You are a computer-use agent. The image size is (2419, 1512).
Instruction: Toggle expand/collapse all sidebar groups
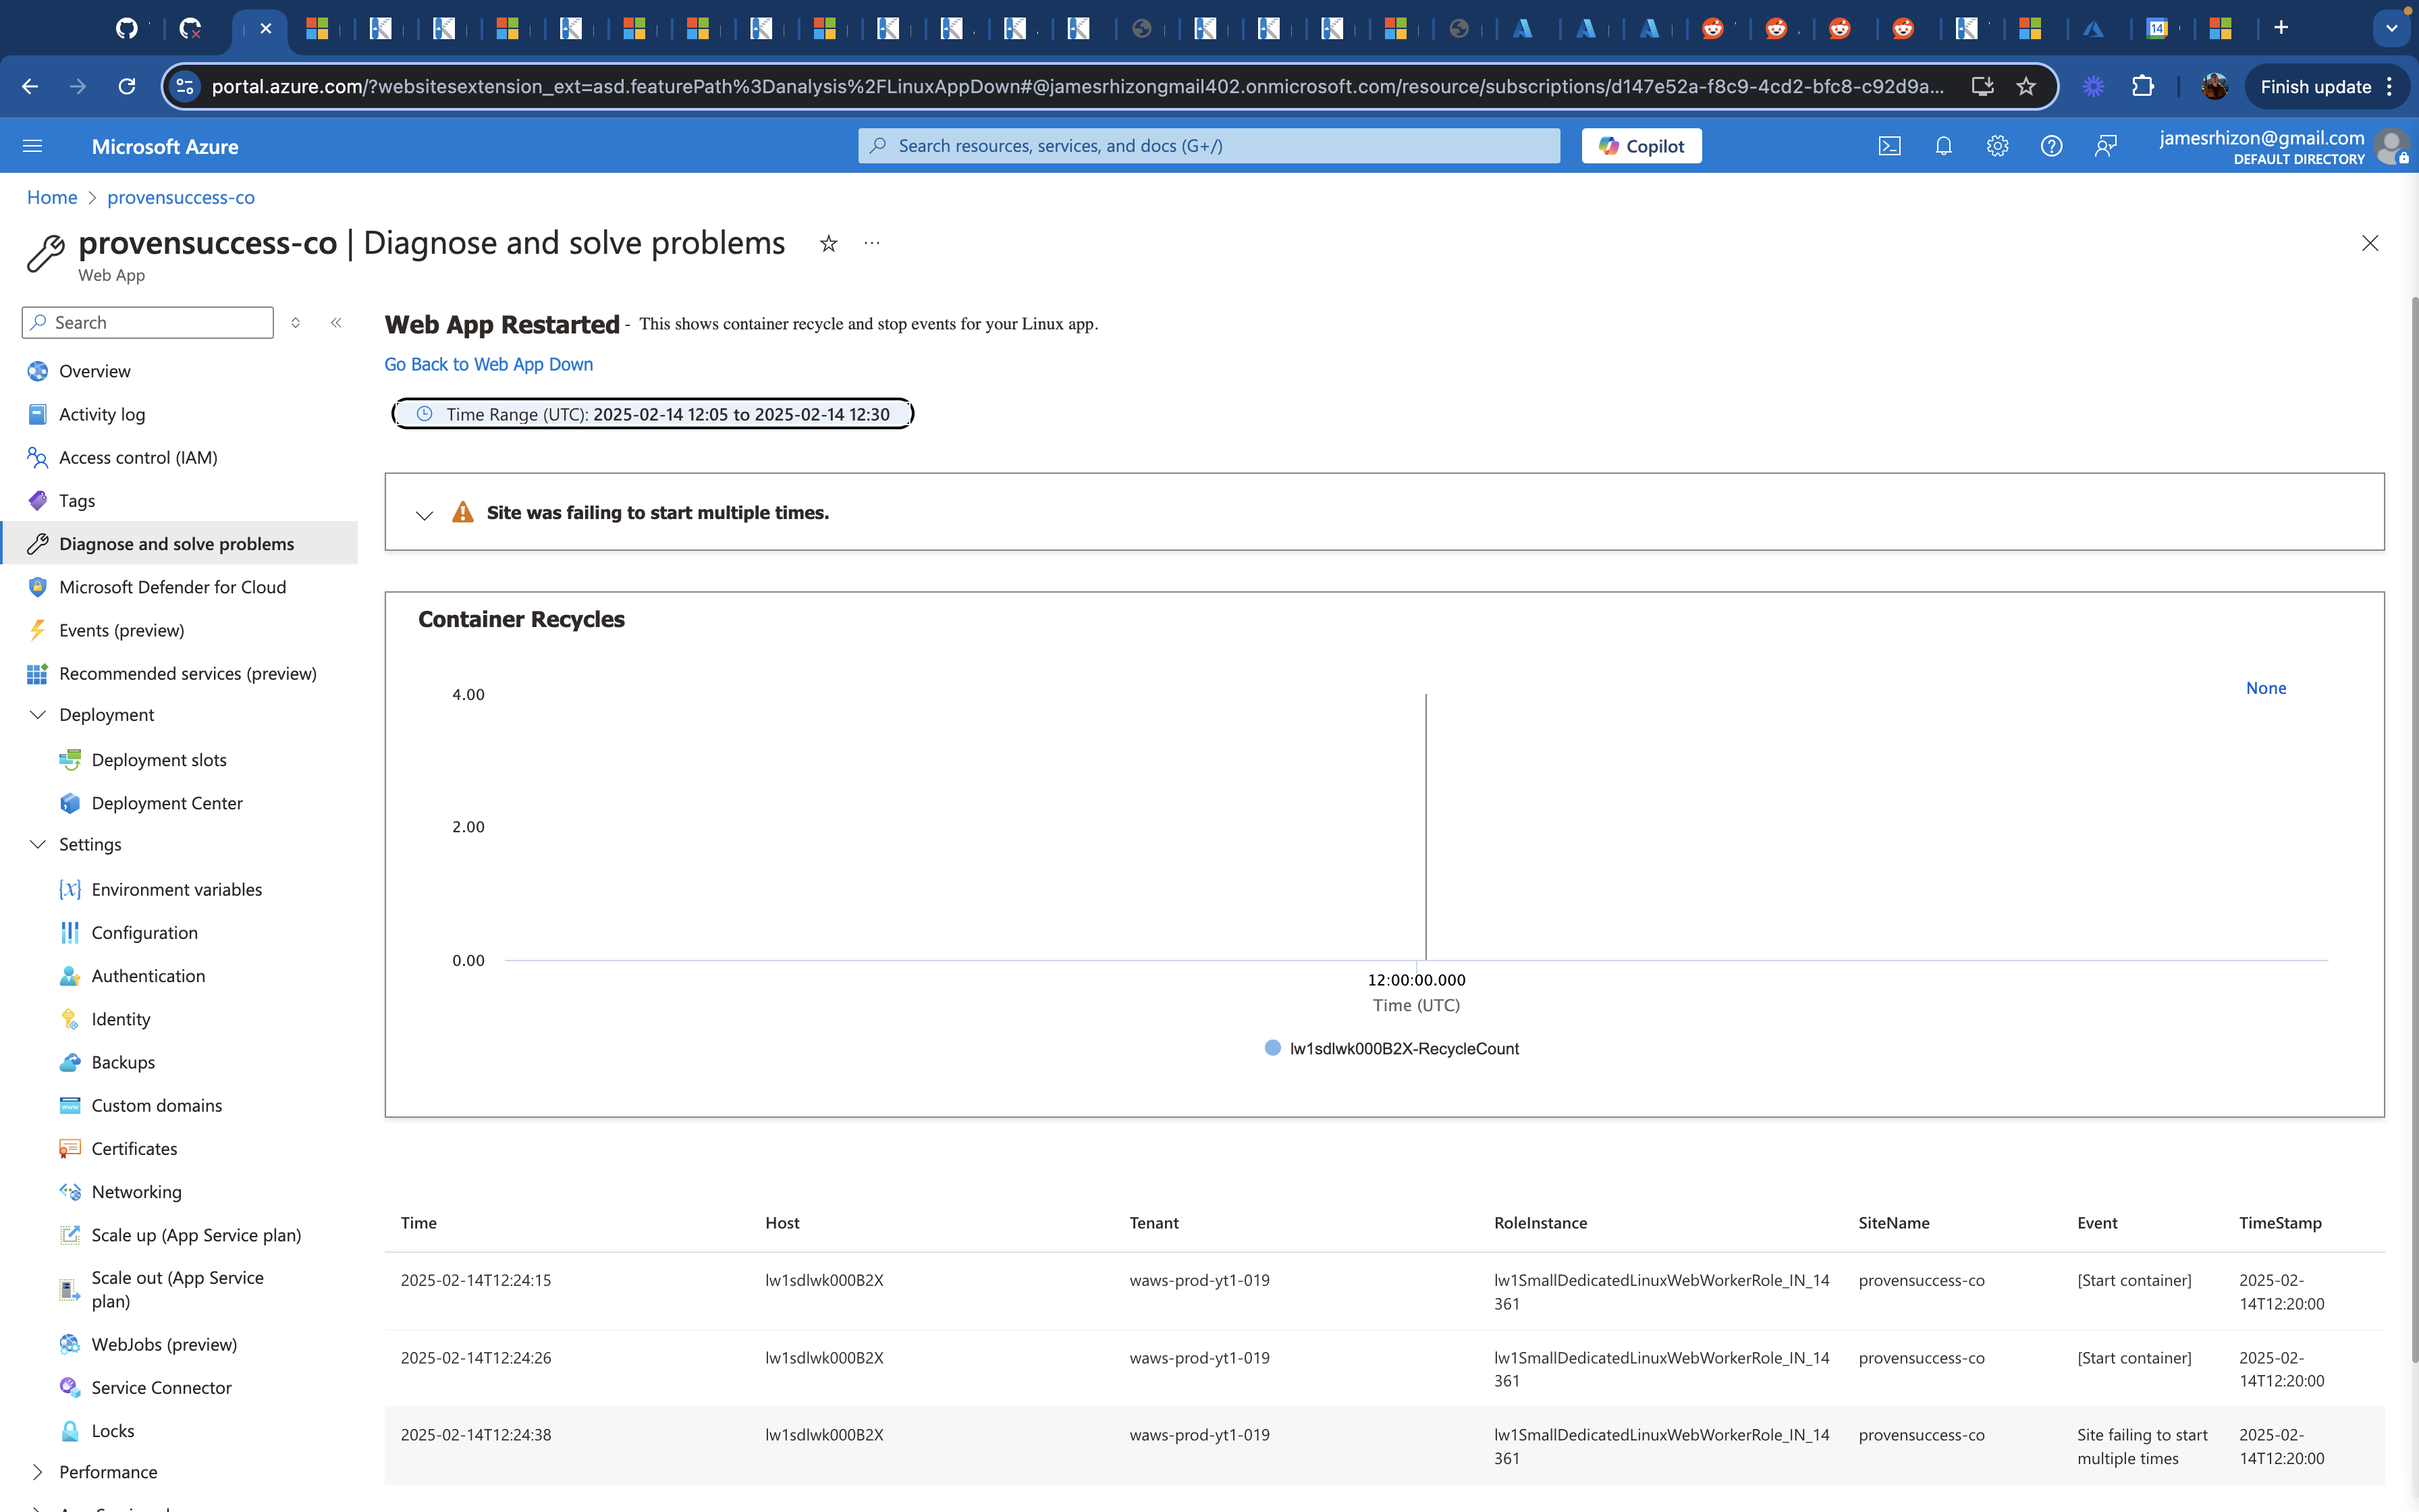pyautogui.click(x=296, y=322)
